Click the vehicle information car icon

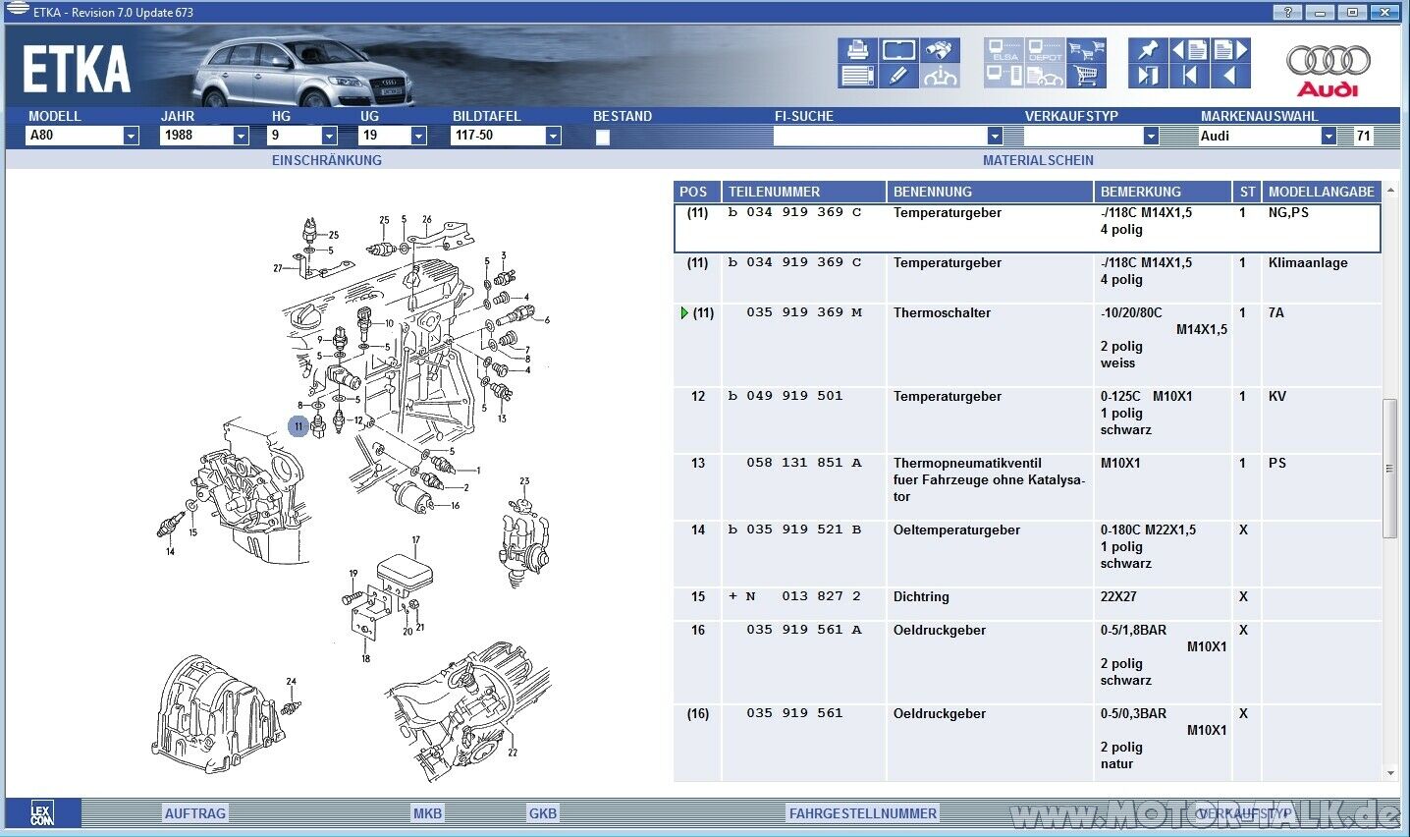point(940,76)
